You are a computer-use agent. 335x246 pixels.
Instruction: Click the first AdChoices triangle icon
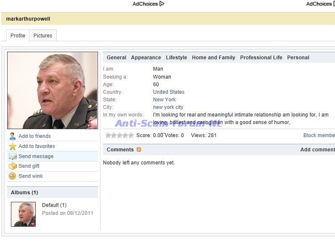[162, 4]
